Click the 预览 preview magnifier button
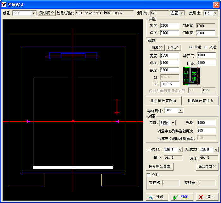221x203 pixels. coord(157,197)
